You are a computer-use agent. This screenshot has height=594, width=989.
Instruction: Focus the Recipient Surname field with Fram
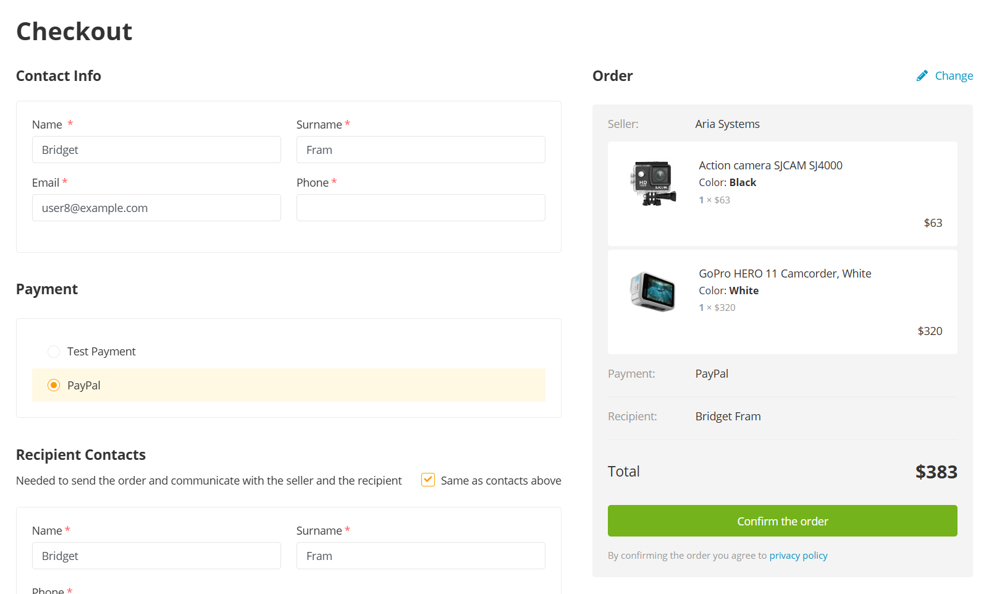421,556
